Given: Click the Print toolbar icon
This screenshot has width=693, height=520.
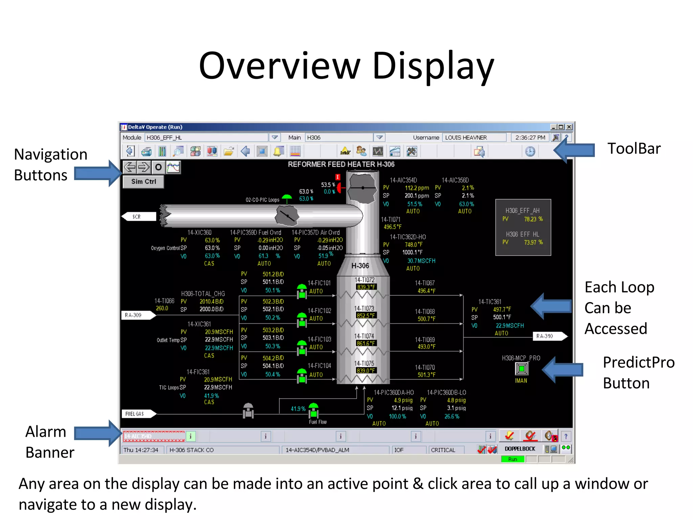Looking at the screenshot, I should pyautogui.click(x=146, y=151).
